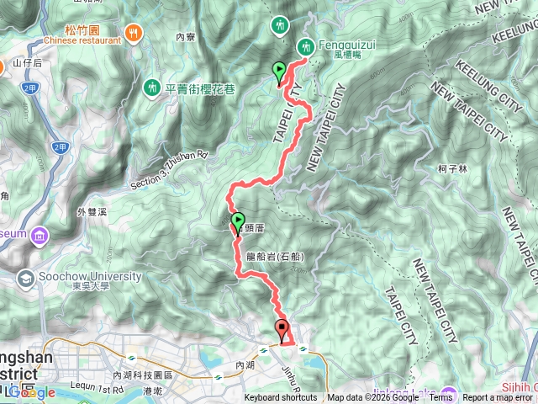Click the metro station icon near 內湖
The image size is (538, 404).
tap(263, 350)
